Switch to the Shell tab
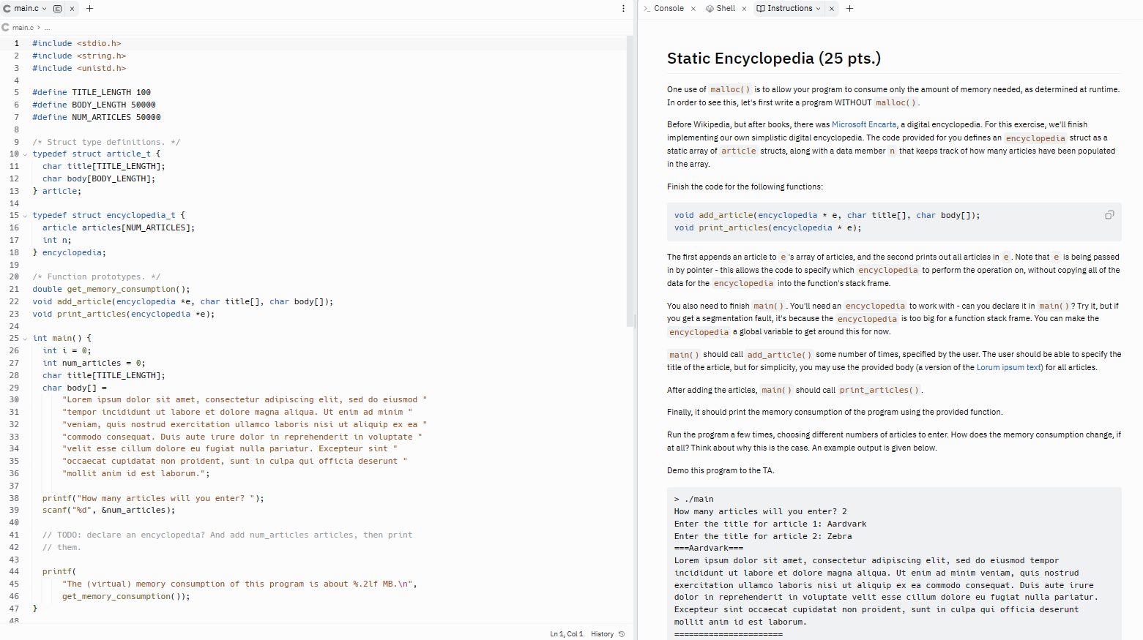Image resolution: width=1143 pixels, height=640 pixels. pos(726,9)
